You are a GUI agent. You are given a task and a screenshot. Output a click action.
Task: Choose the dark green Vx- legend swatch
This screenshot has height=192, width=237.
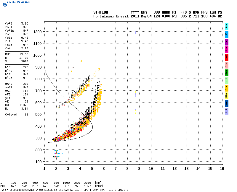coord(227,73)
